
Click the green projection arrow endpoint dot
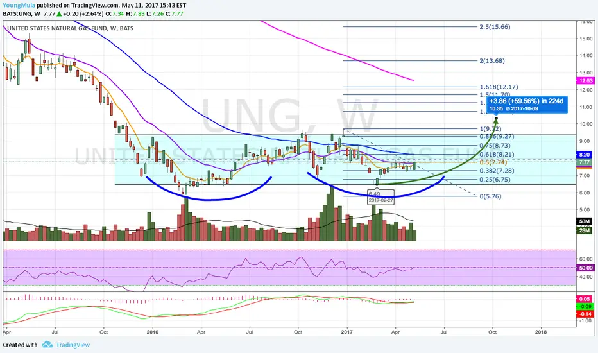pos(496,118)
